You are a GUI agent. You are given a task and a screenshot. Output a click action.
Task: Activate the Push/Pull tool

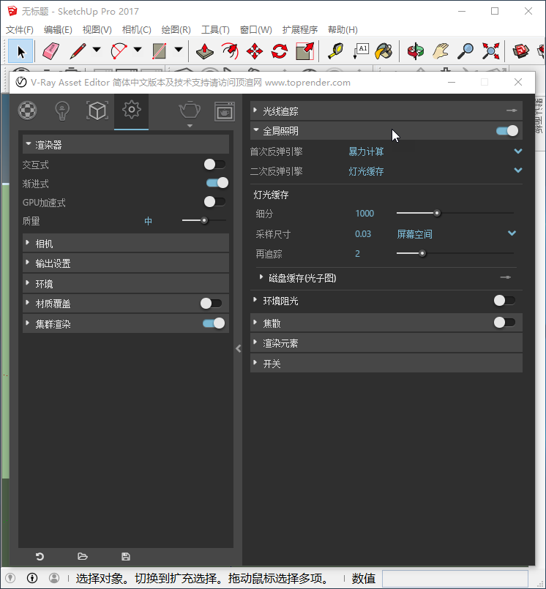click(x=205, y=50)
